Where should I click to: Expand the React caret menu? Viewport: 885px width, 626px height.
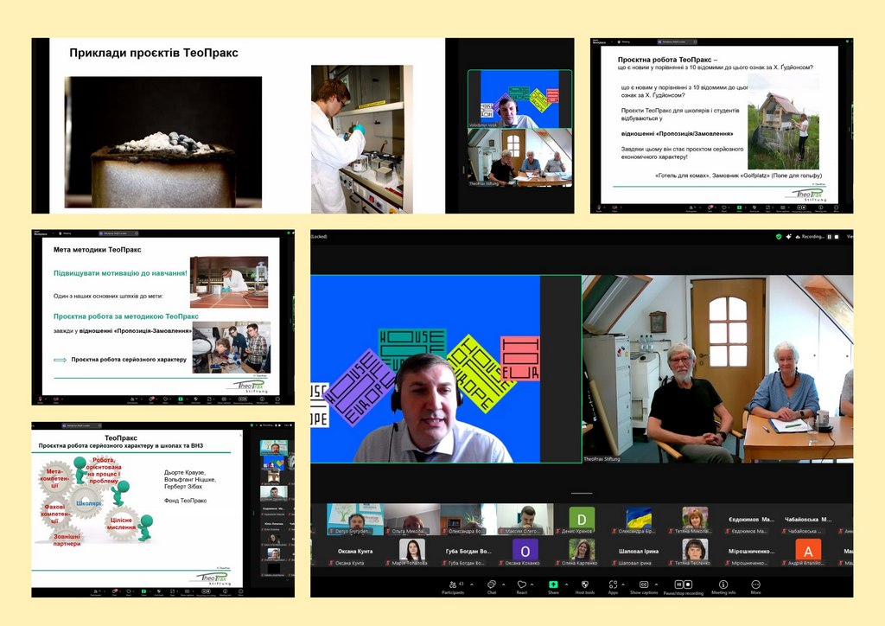pyautogui.click(x=532, y=584)
